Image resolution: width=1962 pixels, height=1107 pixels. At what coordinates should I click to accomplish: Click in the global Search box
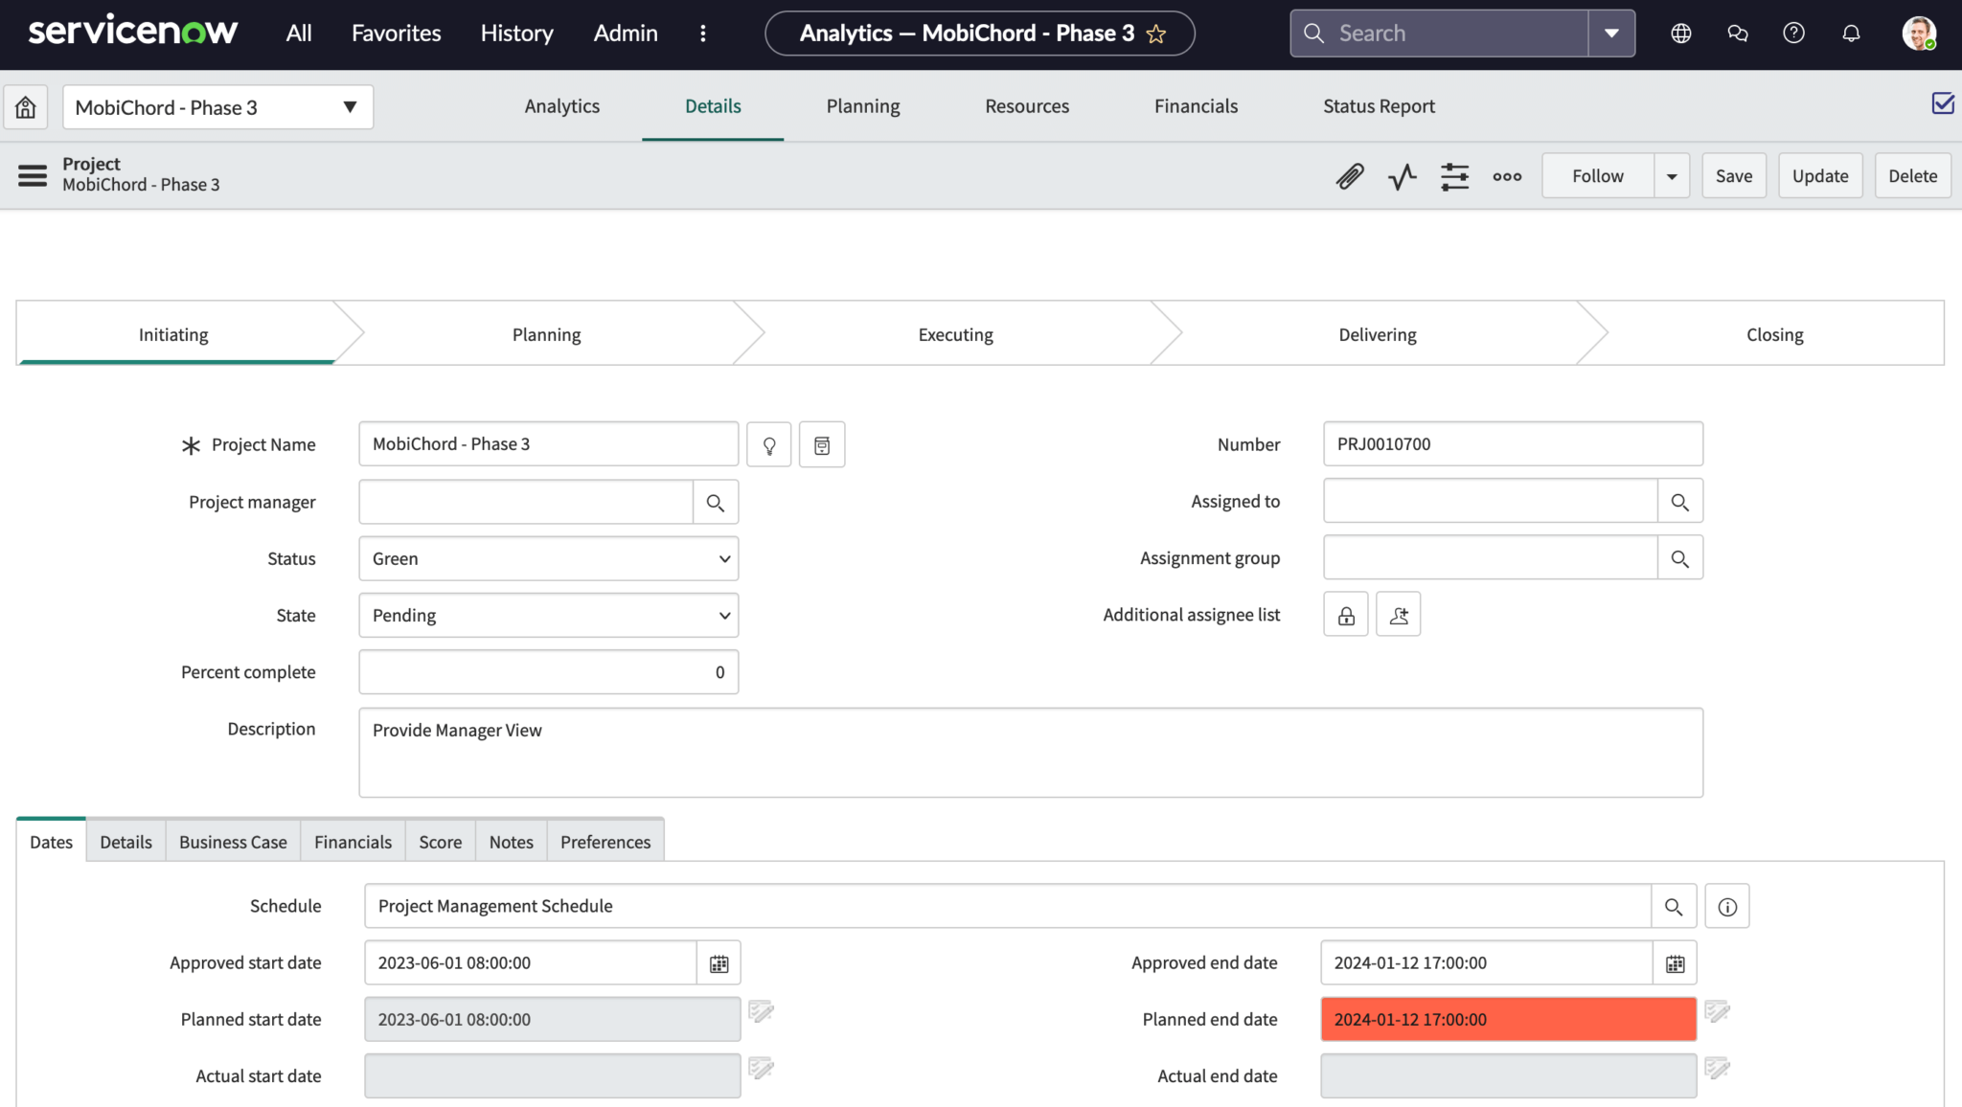pos(1439,34)
